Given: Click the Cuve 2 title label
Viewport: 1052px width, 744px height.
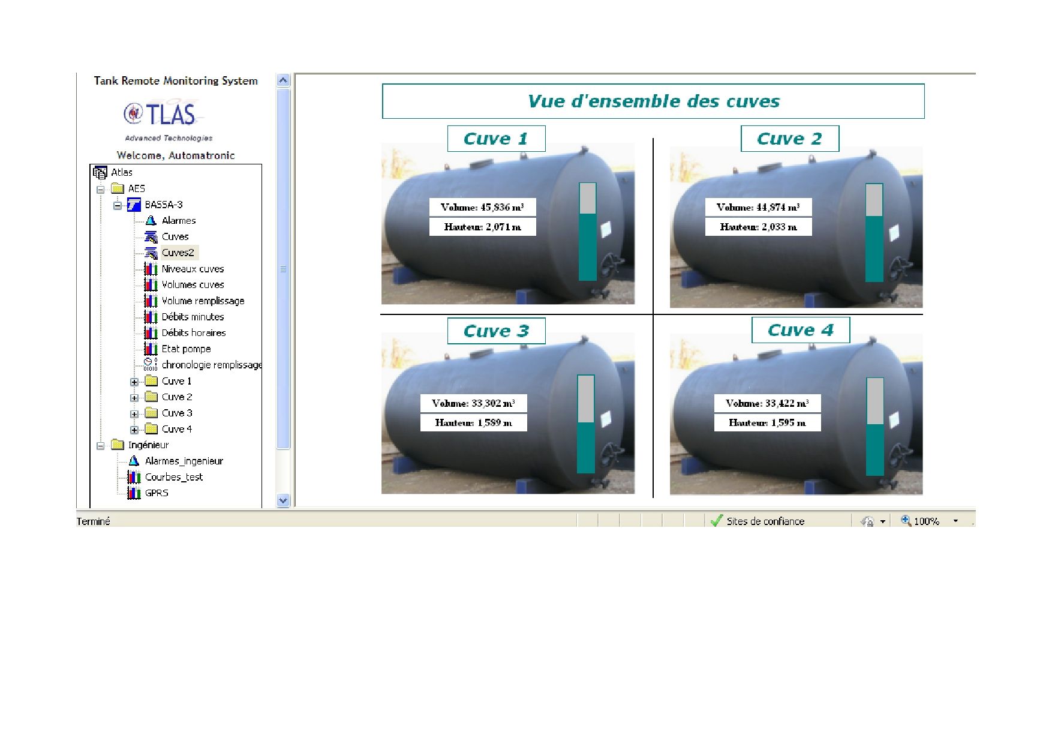Looking at the screenshot, I should 789,139.
